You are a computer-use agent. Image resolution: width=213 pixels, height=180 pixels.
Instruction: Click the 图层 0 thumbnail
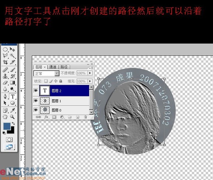tap(45, 110)
